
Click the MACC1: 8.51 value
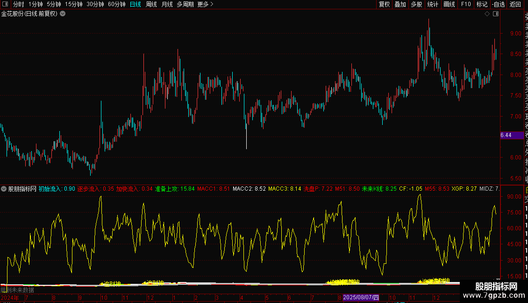pos(214,189)
